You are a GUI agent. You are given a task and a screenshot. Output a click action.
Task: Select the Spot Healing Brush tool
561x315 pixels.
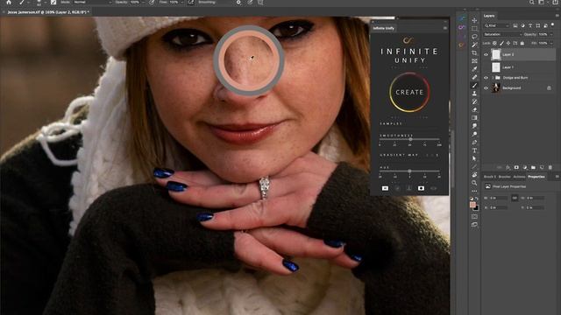474,78
